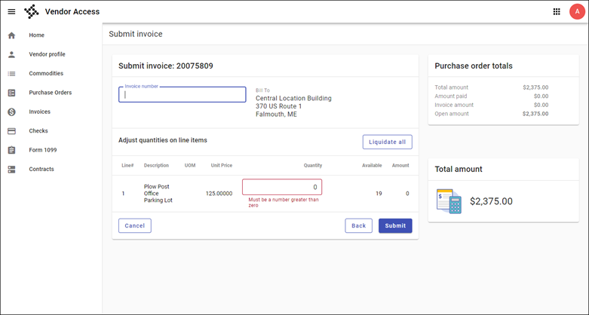Image resolution: width=589 pixels, height=315 pixels.
Task: Open Purchase Orders menu item
Action: [51, 93]
